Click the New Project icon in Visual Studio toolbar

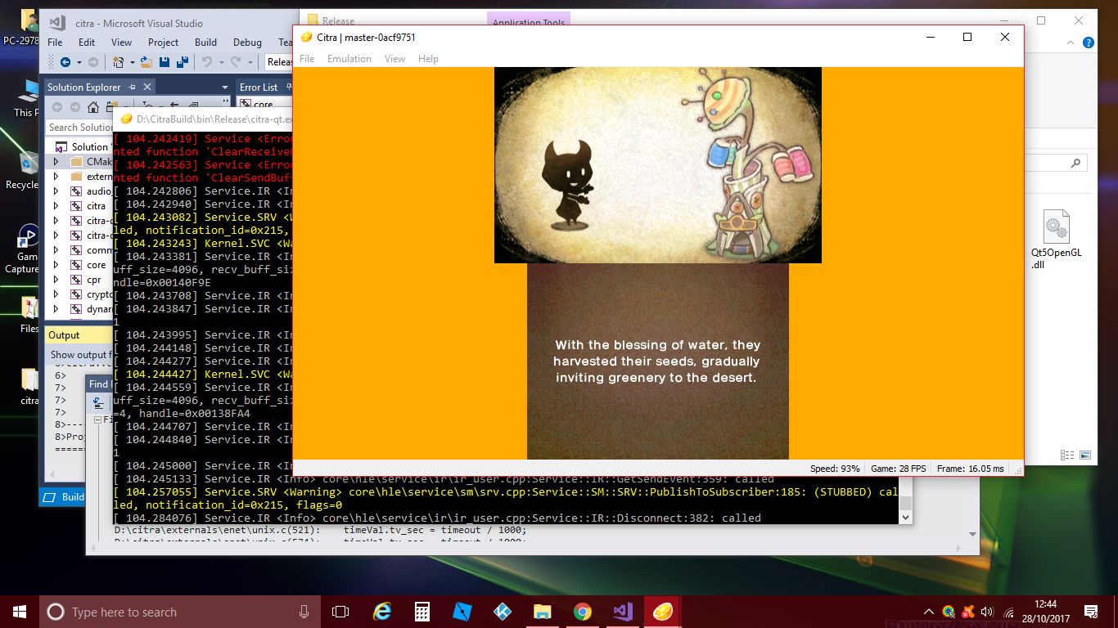119,62
